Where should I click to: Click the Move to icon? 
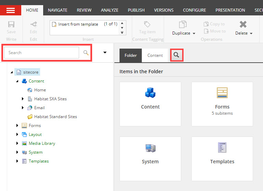pyautogui.click(x=206, y=31)
